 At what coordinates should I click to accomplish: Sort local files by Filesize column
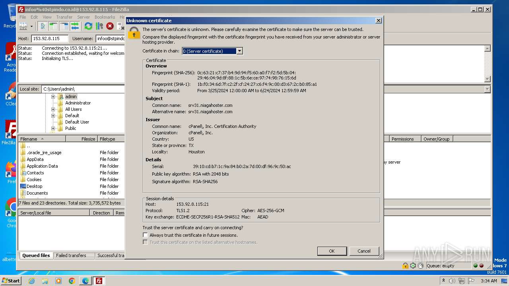(82, 139)
